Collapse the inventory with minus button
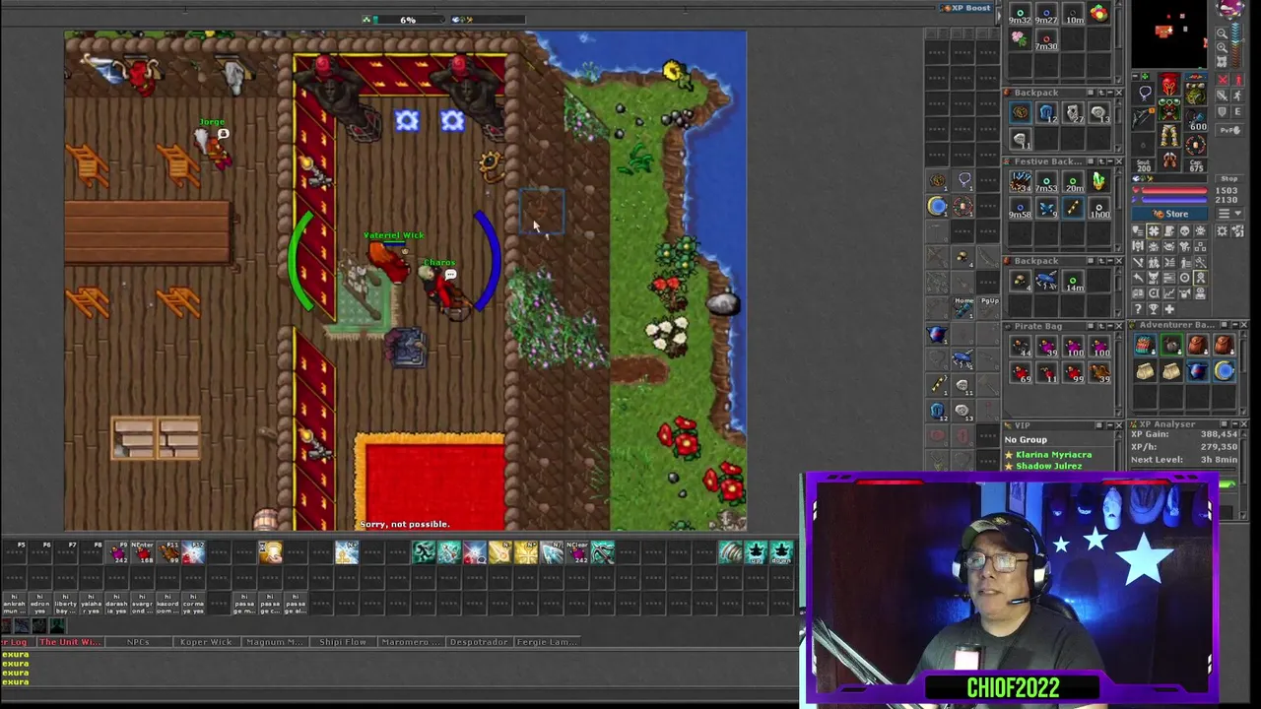This screenshot has height=709, width=1261. pyautogui.click(x=1135, y=76)
